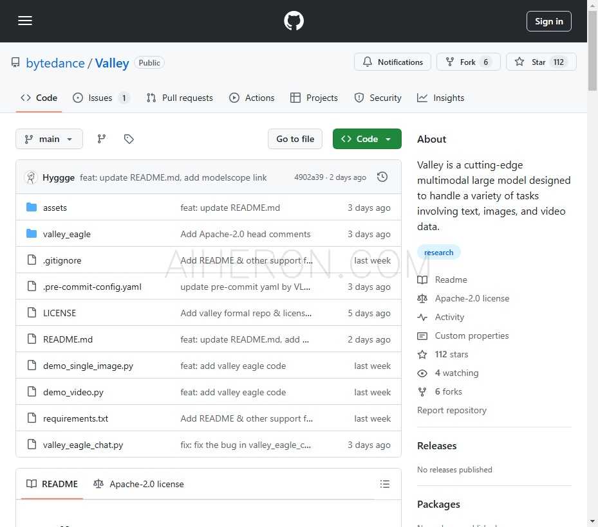The image size is (598, 527).
Task: Open the requirements.txt file name link
Action: (75, 418)
